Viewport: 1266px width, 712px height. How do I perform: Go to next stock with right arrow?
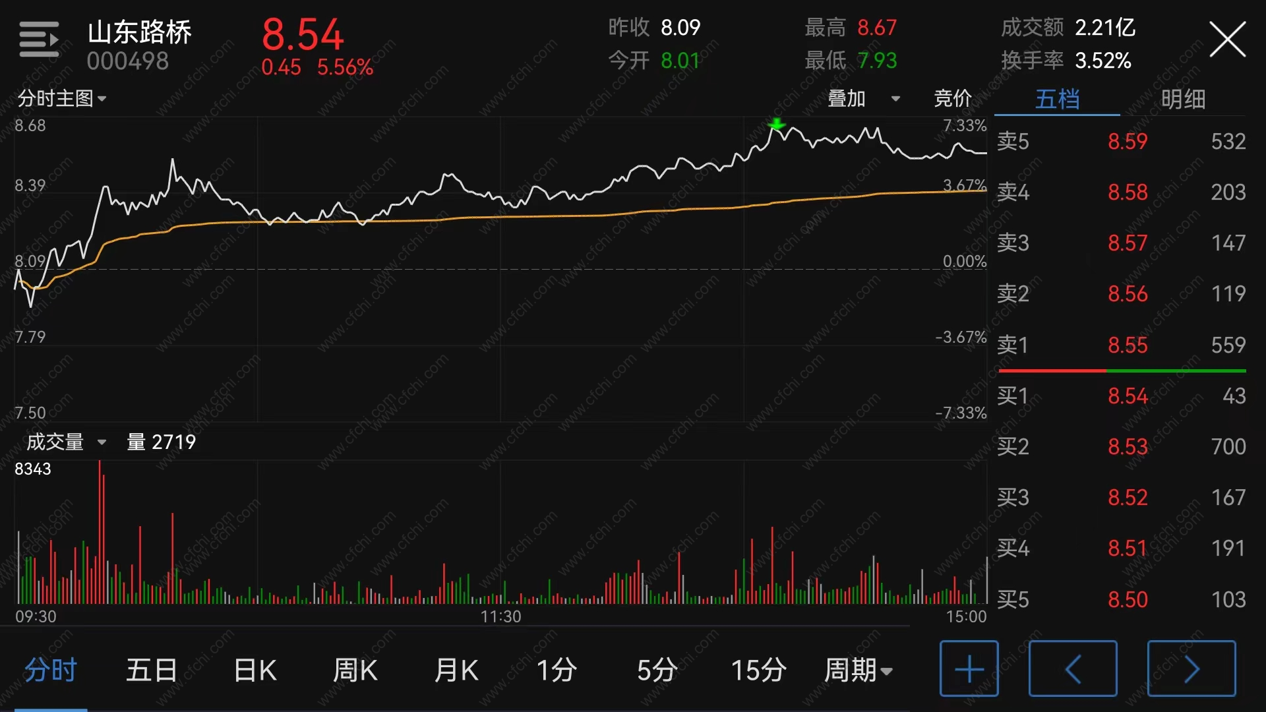(1191, 668)
